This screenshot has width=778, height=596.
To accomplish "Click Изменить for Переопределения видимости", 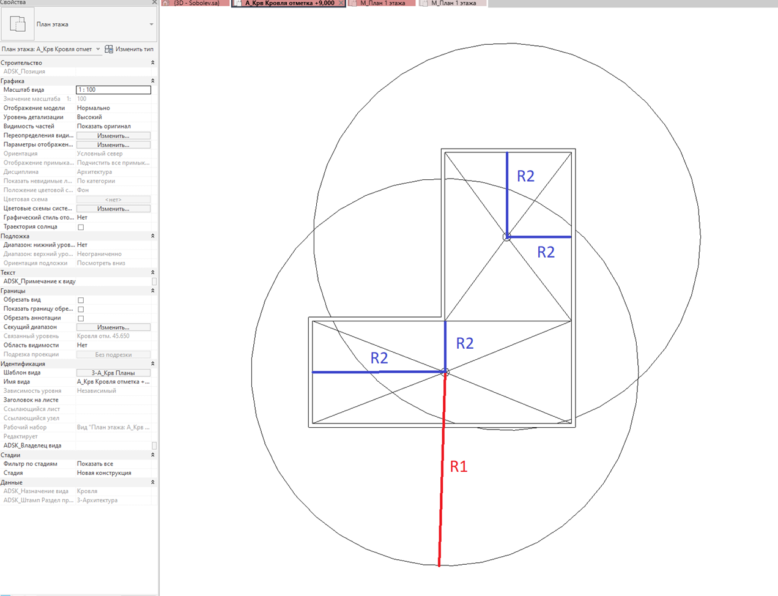I will pos(113,136).
